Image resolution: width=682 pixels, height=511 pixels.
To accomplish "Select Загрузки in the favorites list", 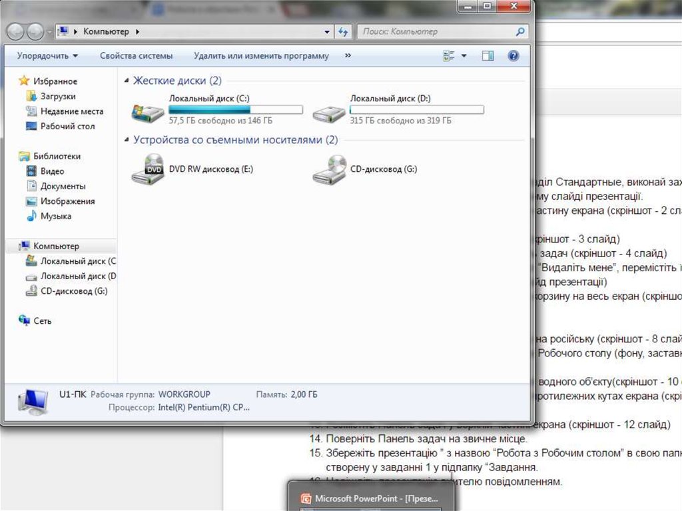I will (x=58, y=97).
